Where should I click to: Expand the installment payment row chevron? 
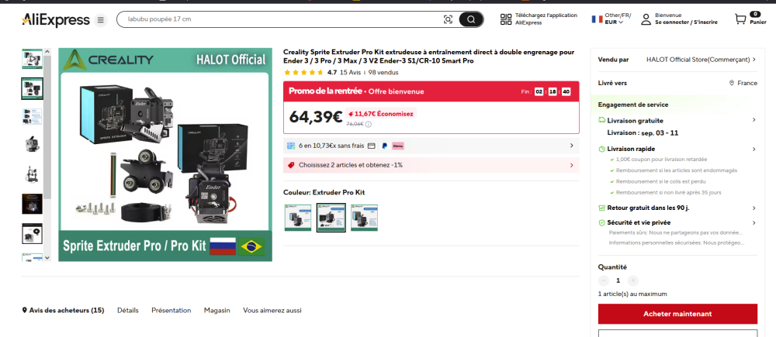572,146
